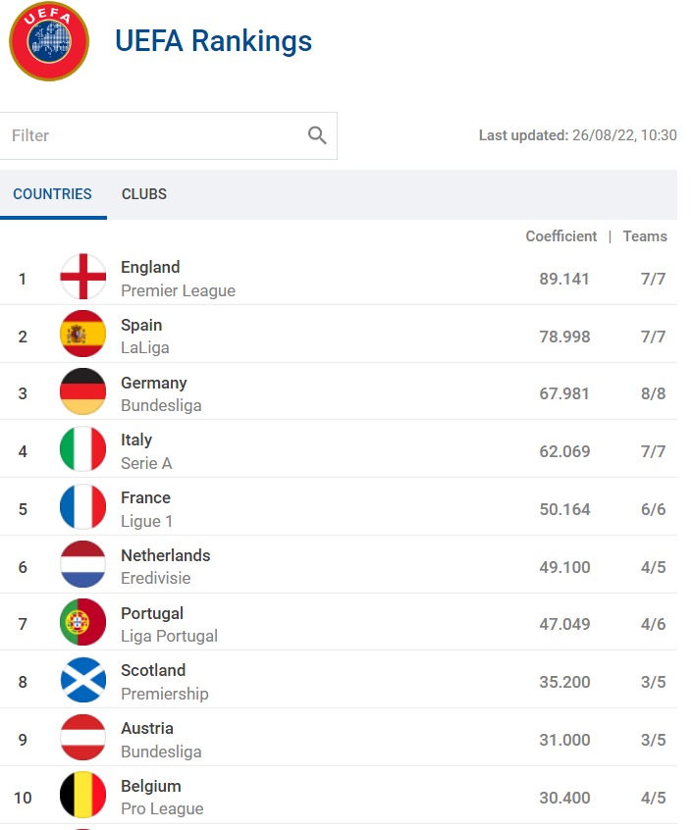
Task: Open the France Ligue 1 entry
Action: [145, 508]
